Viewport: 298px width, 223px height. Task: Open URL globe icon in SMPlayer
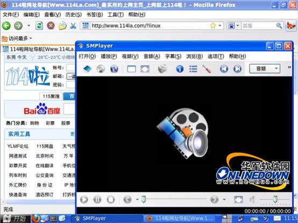114,69
